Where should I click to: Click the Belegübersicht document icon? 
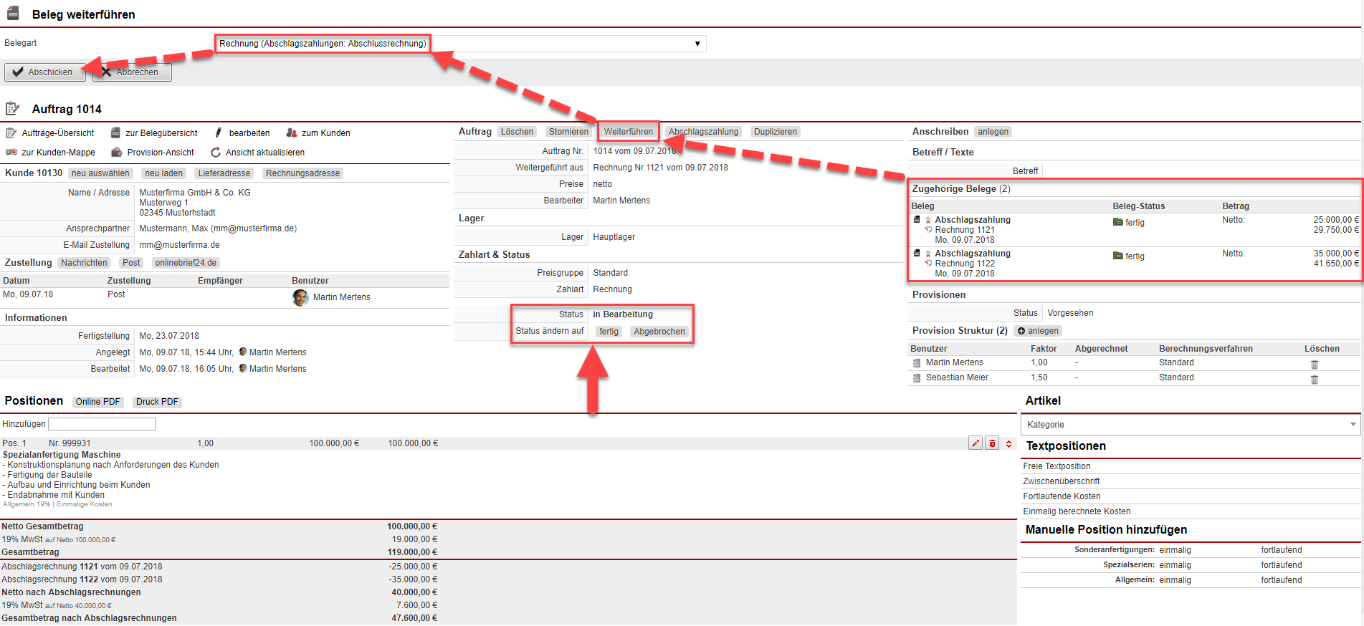click(115, 133)
